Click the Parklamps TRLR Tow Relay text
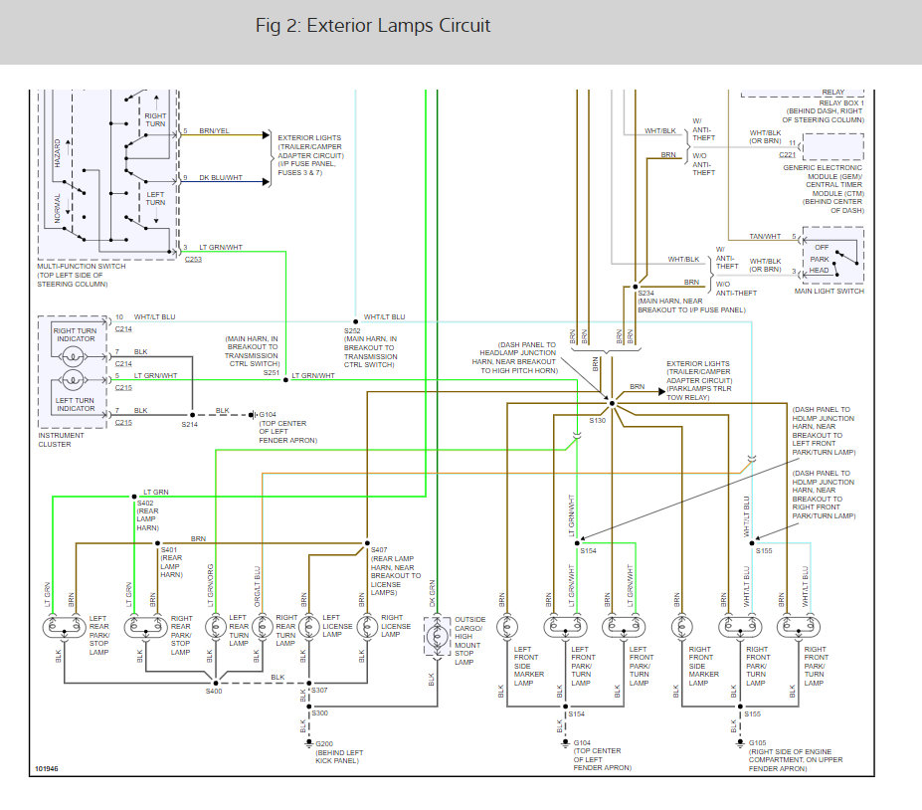 700,393
